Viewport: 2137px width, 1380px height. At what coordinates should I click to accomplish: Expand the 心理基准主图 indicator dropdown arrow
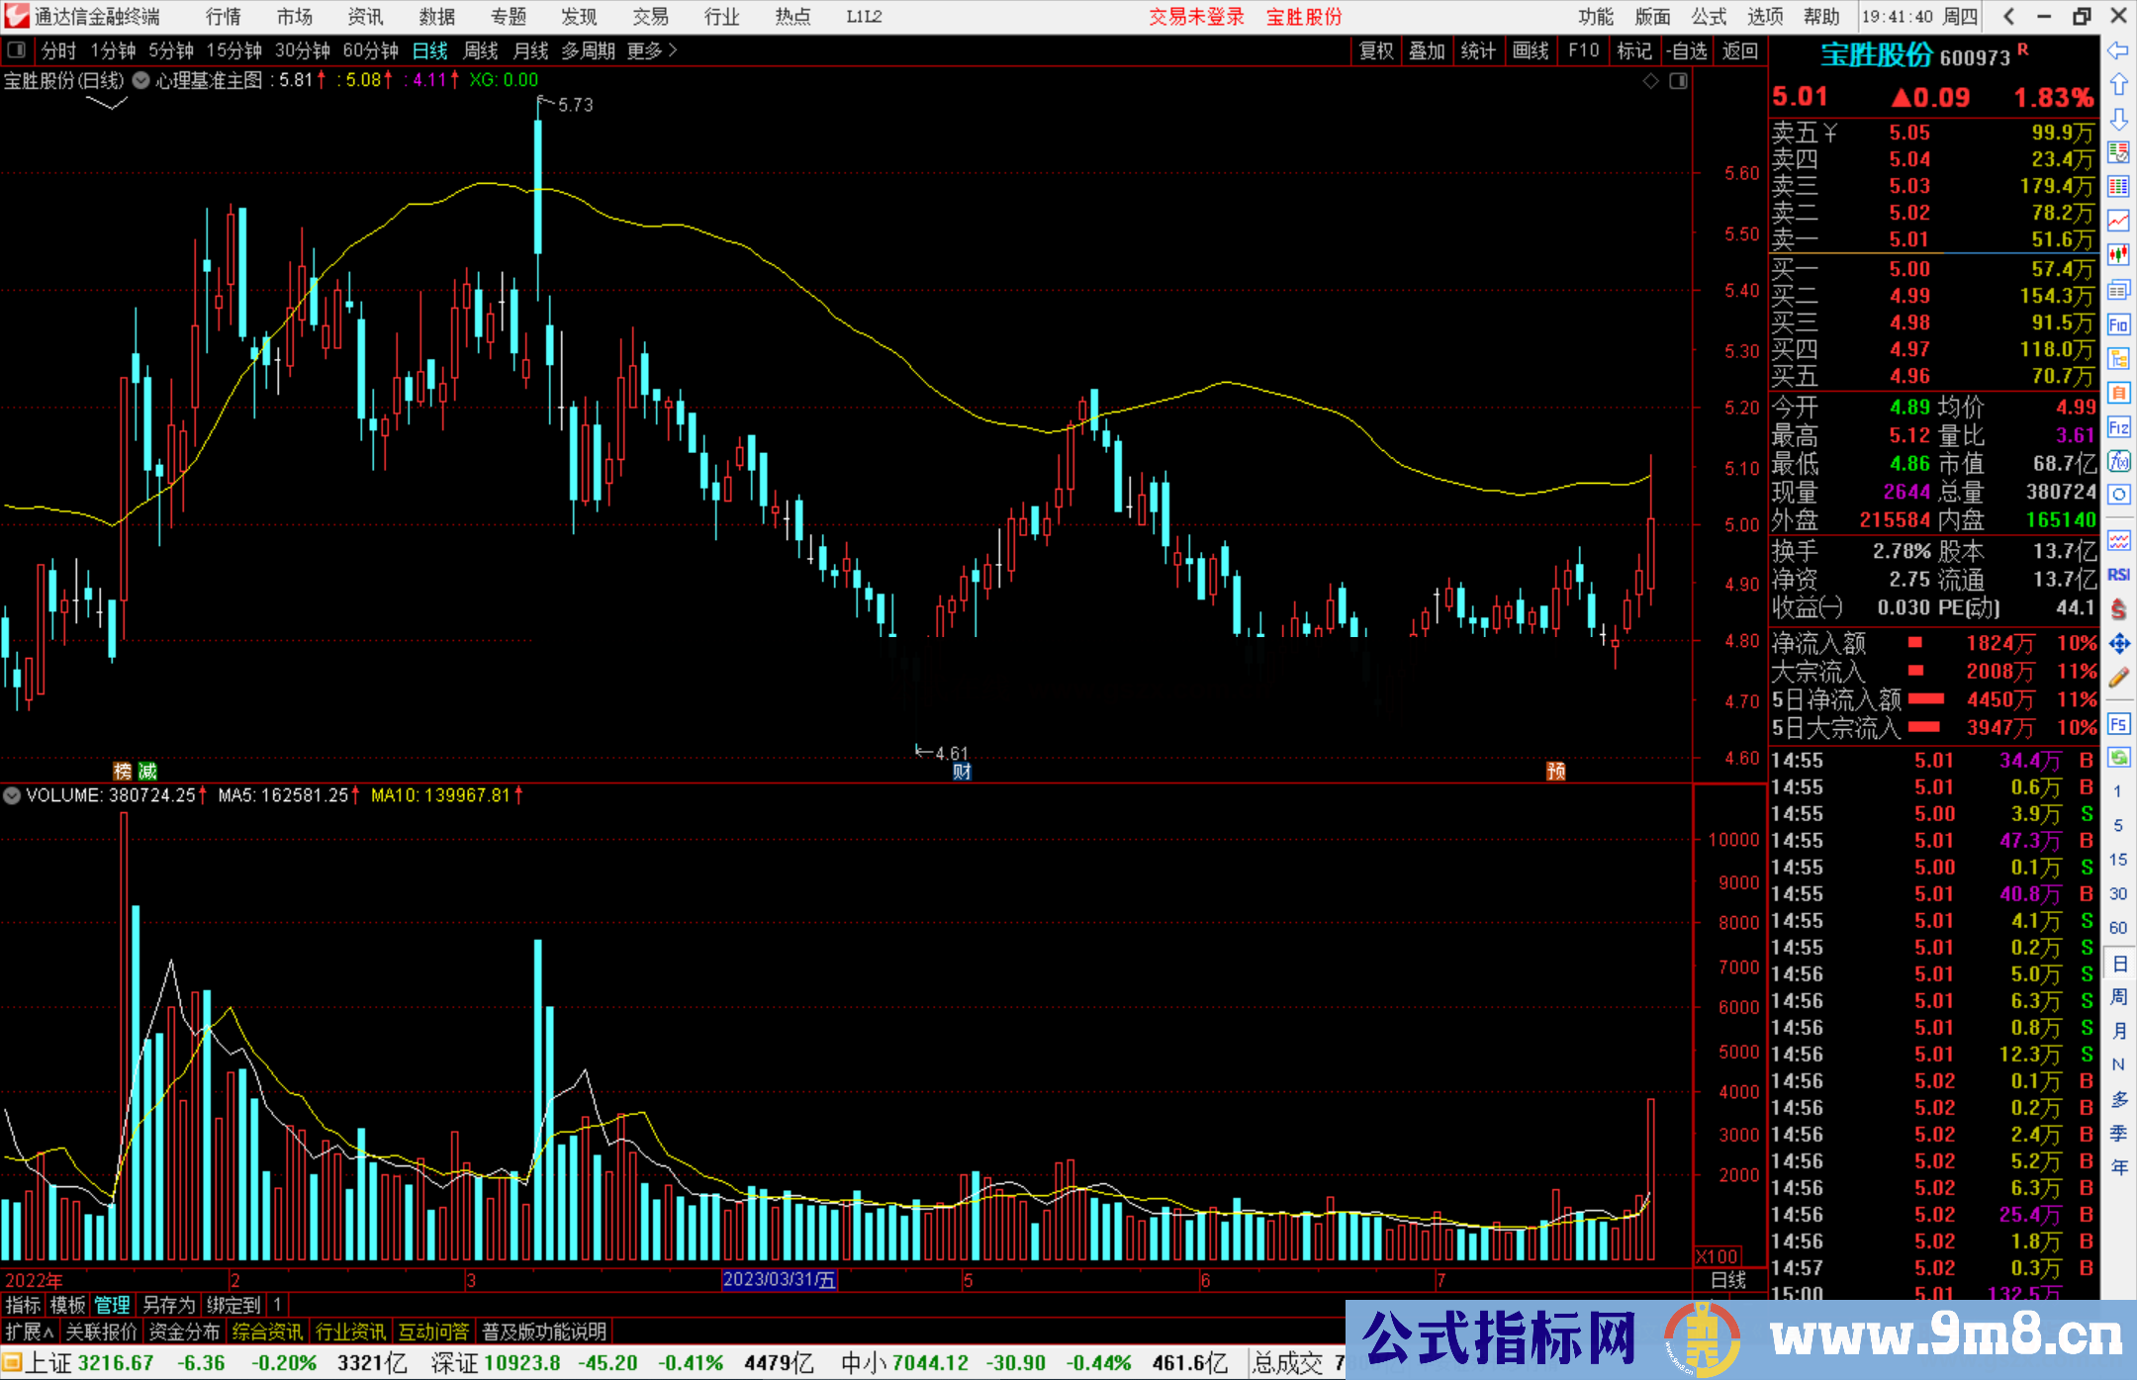[x=141, y=81]
